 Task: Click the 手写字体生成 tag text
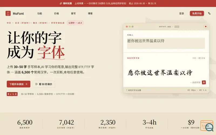(58, 23)
